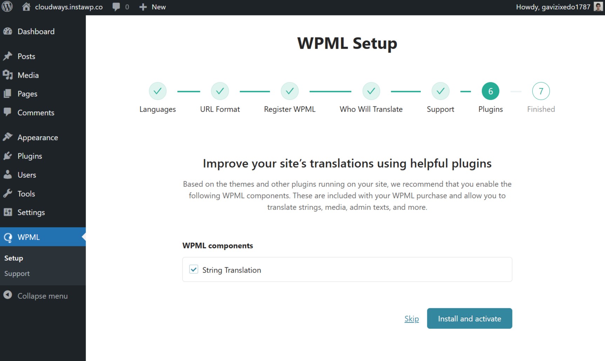605x361 pixels.
Task: Click the Users person icon
Action: pos(8,175)
